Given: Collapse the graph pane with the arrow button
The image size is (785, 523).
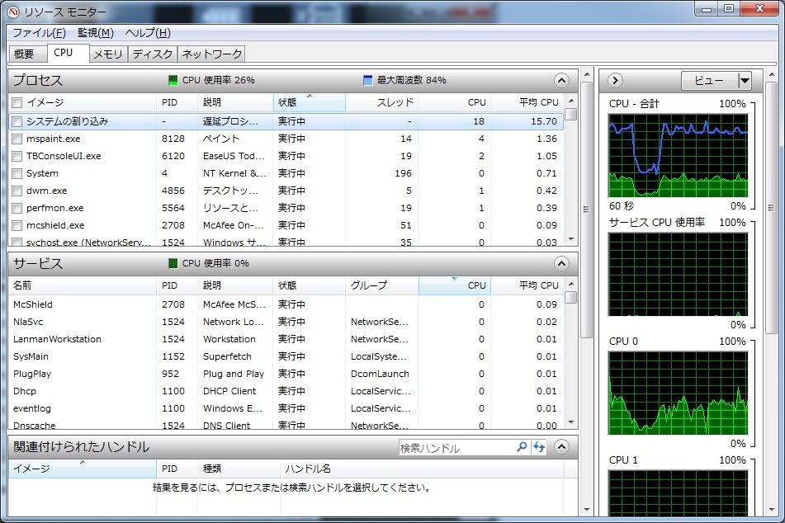Looking at the screenshot, I should (x=615, y=80).
